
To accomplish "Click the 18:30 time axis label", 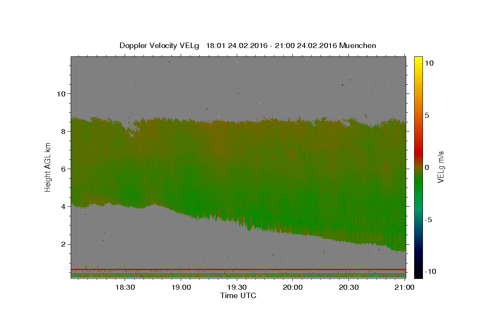I will 125,288.
